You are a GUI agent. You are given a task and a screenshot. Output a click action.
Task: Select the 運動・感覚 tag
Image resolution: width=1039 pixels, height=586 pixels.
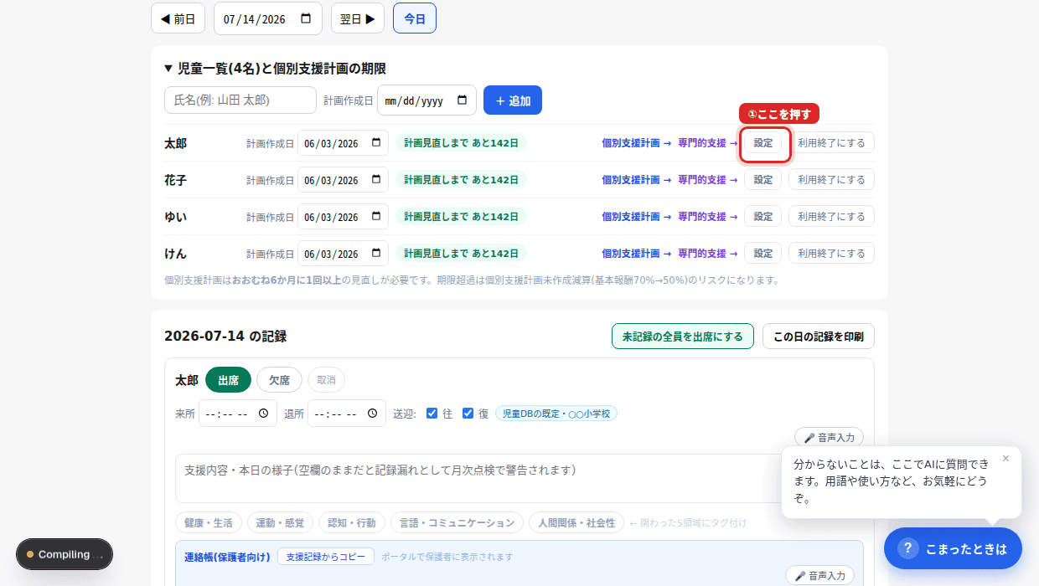point(280,523)
